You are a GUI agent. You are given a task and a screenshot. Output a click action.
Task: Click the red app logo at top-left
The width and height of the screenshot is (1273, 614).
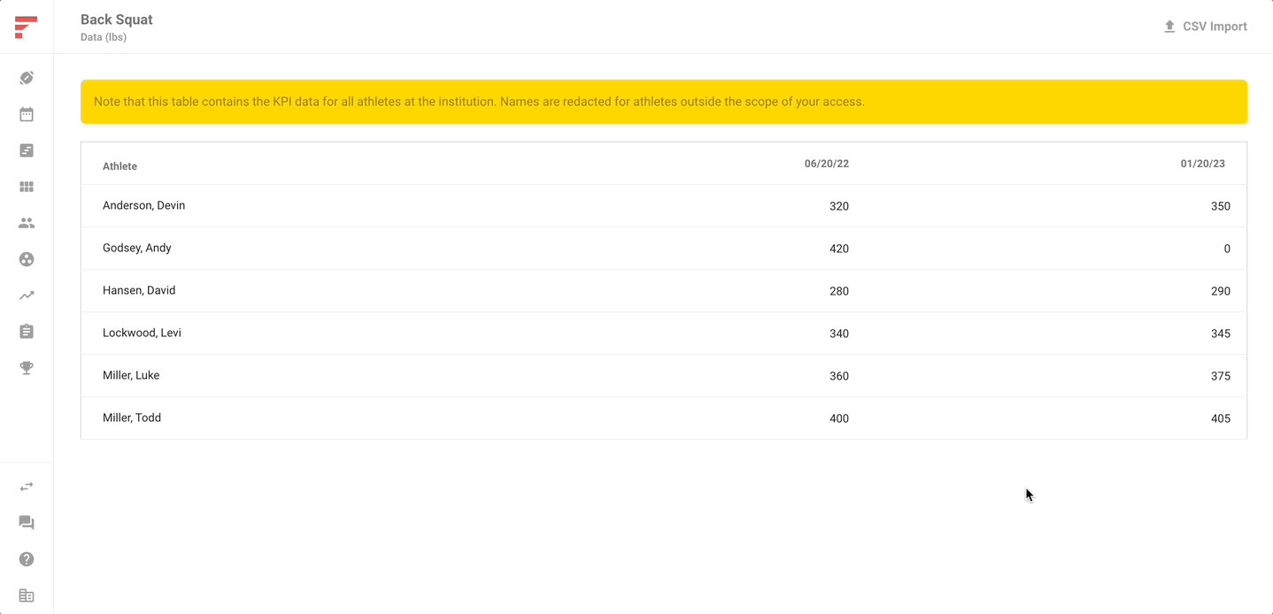click(x=26, y=27)
